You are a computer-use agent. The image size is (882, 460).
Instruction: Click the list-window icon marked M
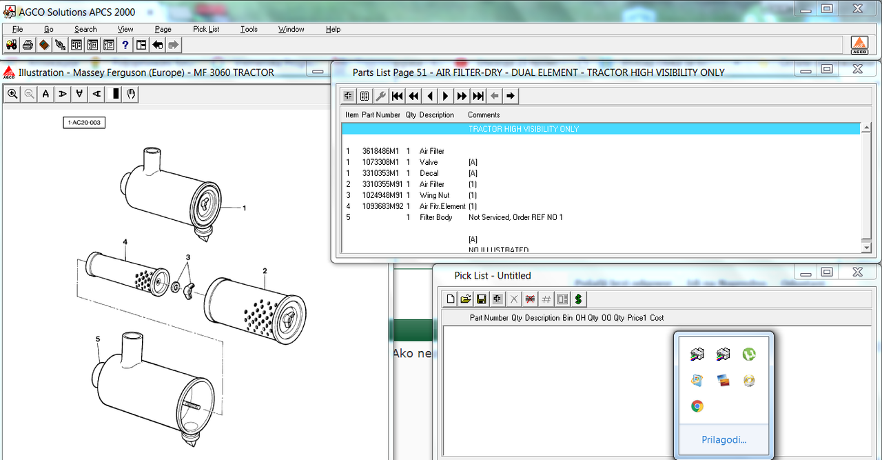click(92, 45)
